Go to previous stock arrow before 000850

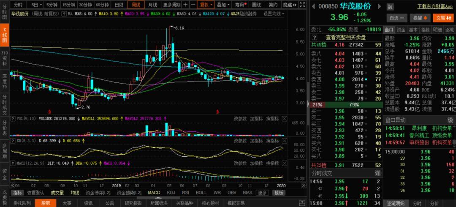313,6
